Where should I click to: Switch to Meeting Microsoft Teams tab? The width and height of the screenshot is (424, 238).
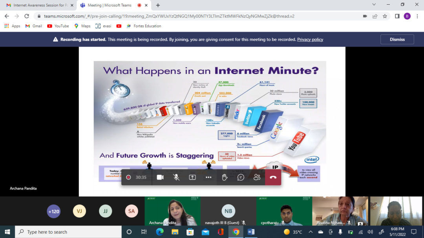(109, 5)
